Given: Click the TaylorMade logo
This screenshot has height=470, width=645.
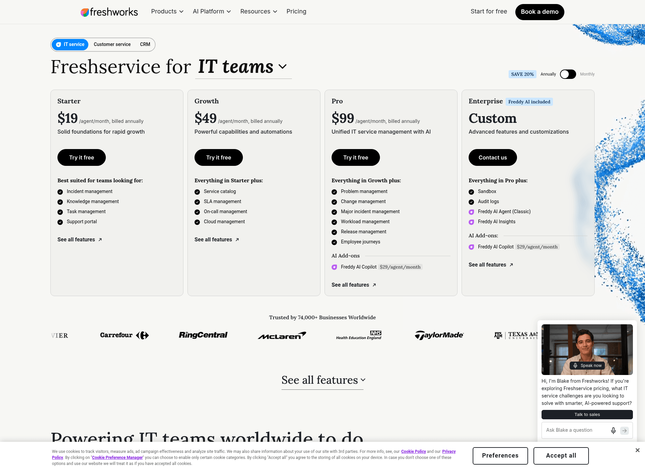Looking at the screenshot, I should tap(439, 335).
